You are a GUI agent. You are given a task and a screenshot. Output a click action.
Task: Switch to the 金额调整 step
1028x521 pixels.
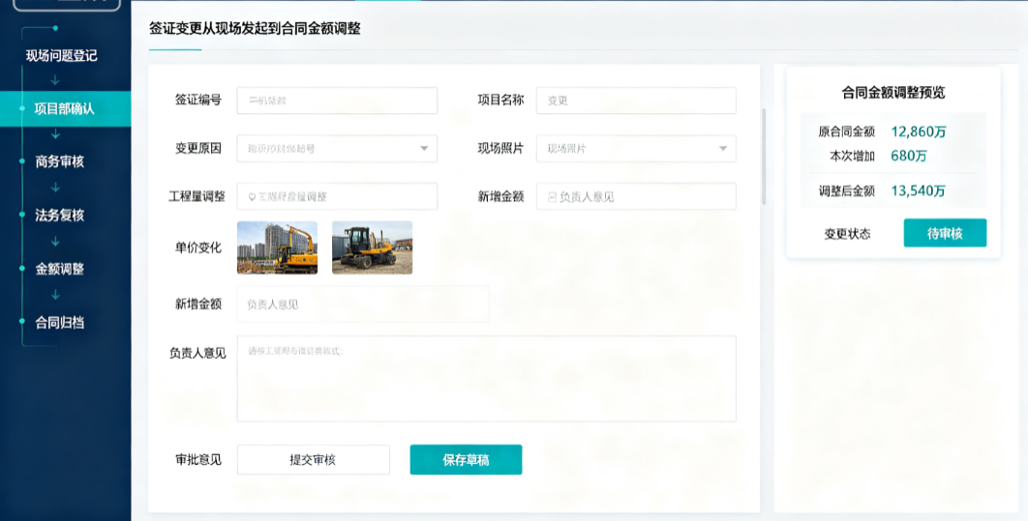click(x=60, y=269)
